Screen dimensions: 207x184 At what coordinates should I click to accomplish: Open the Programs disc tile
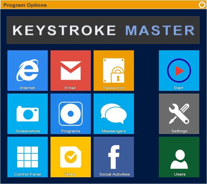coord(71,114)
